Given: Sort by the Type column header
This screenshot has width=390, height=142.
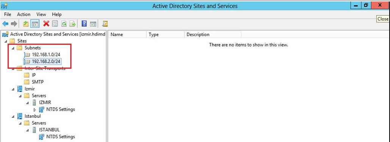Looking at the screenshot, I should (165, 34).
